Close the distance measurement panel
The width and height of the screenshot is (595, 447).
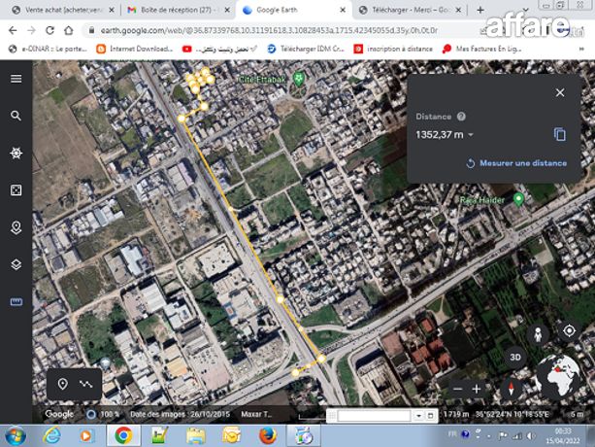[559, 92]
